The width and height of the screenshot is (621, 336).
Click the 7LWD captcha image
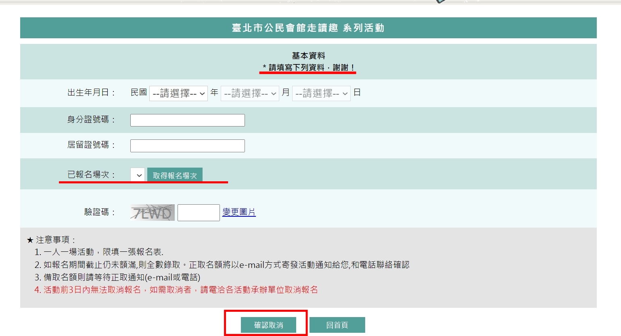[x=152, y=212]
